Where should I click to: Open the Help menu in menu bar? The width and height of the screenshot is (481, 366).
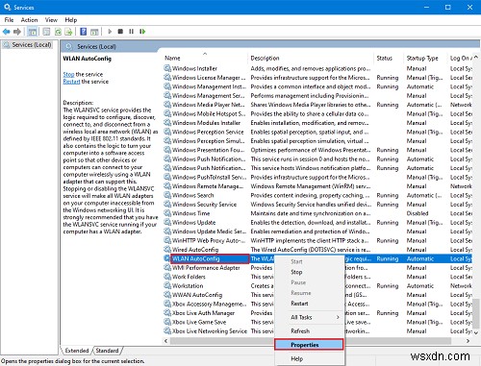(x=71, y=20)
